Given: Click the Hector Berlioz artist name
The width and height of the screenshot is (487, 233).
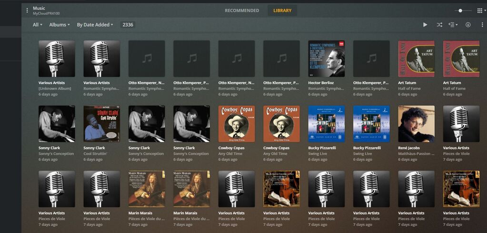Looking at the screenshot, I should (321, 83).
